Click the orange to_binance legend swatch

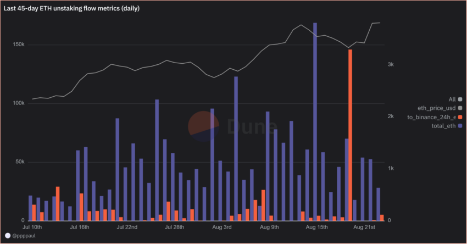(x=460, y=117)
